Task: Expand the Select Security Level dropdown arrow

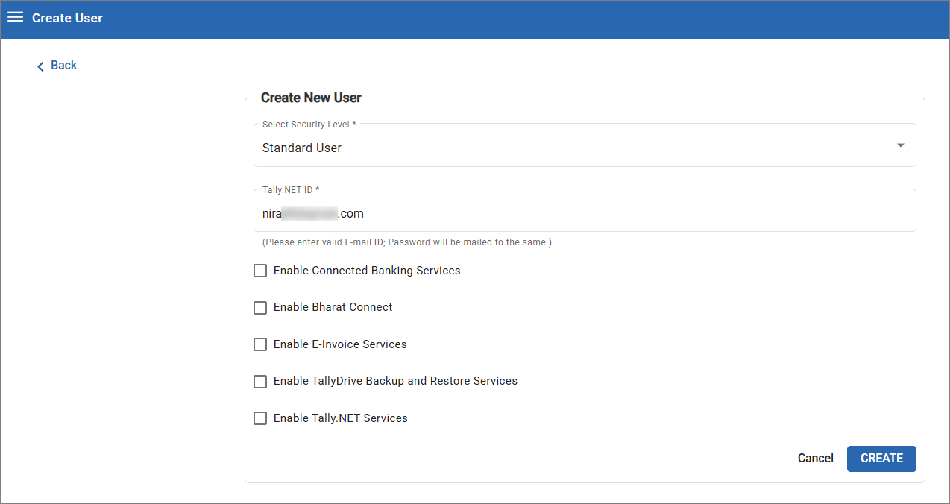Action: [x=901, y=145]
